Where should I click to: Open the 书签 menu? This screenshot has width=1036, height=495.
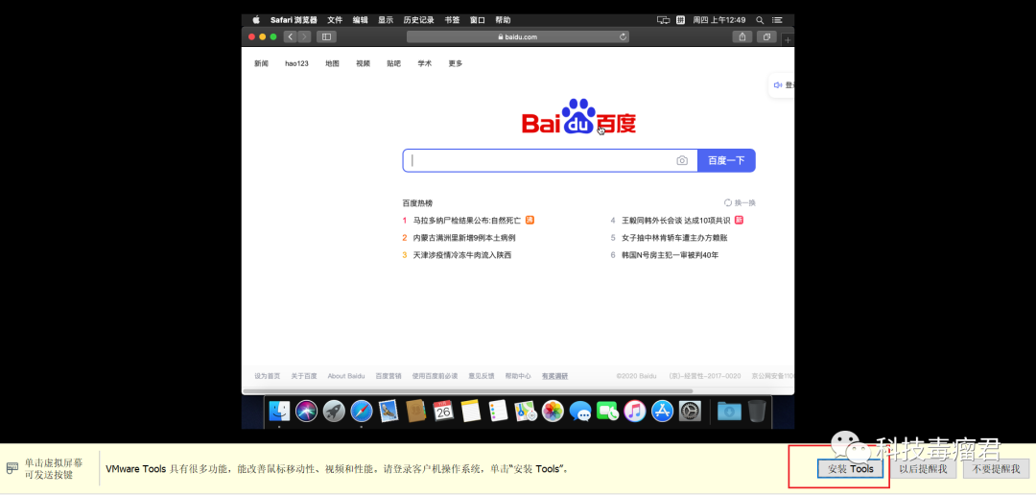452,20
